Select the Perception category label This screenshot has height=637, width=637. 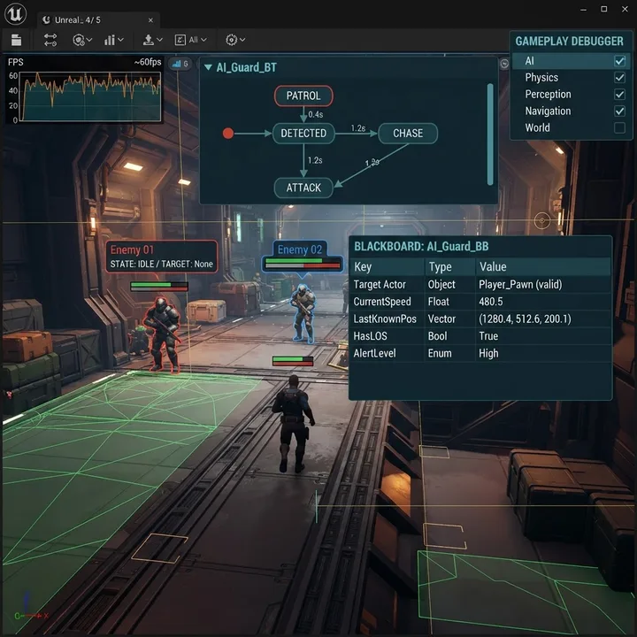[x=548, y=95]
